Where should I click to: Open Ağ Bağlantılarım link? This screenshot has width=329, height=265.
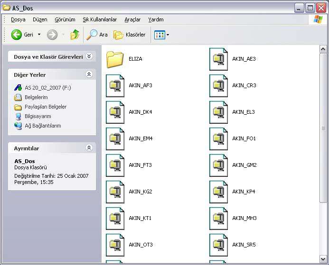point(43,126)
